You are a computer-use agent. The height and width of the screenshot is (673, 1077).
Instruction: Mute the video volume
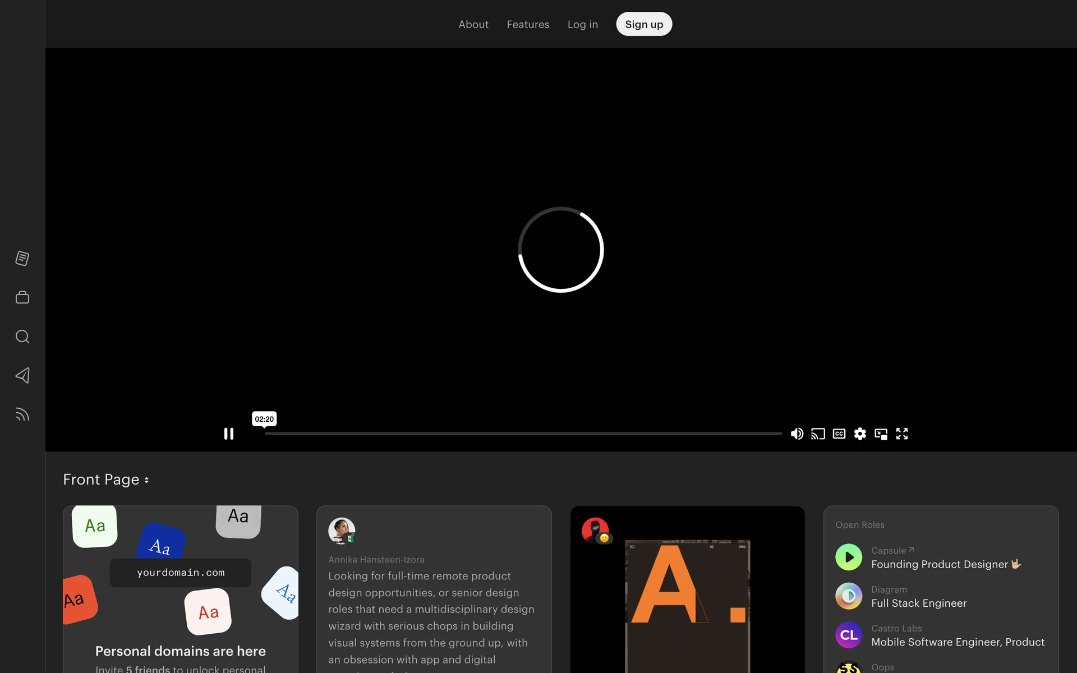coord(797,434)
